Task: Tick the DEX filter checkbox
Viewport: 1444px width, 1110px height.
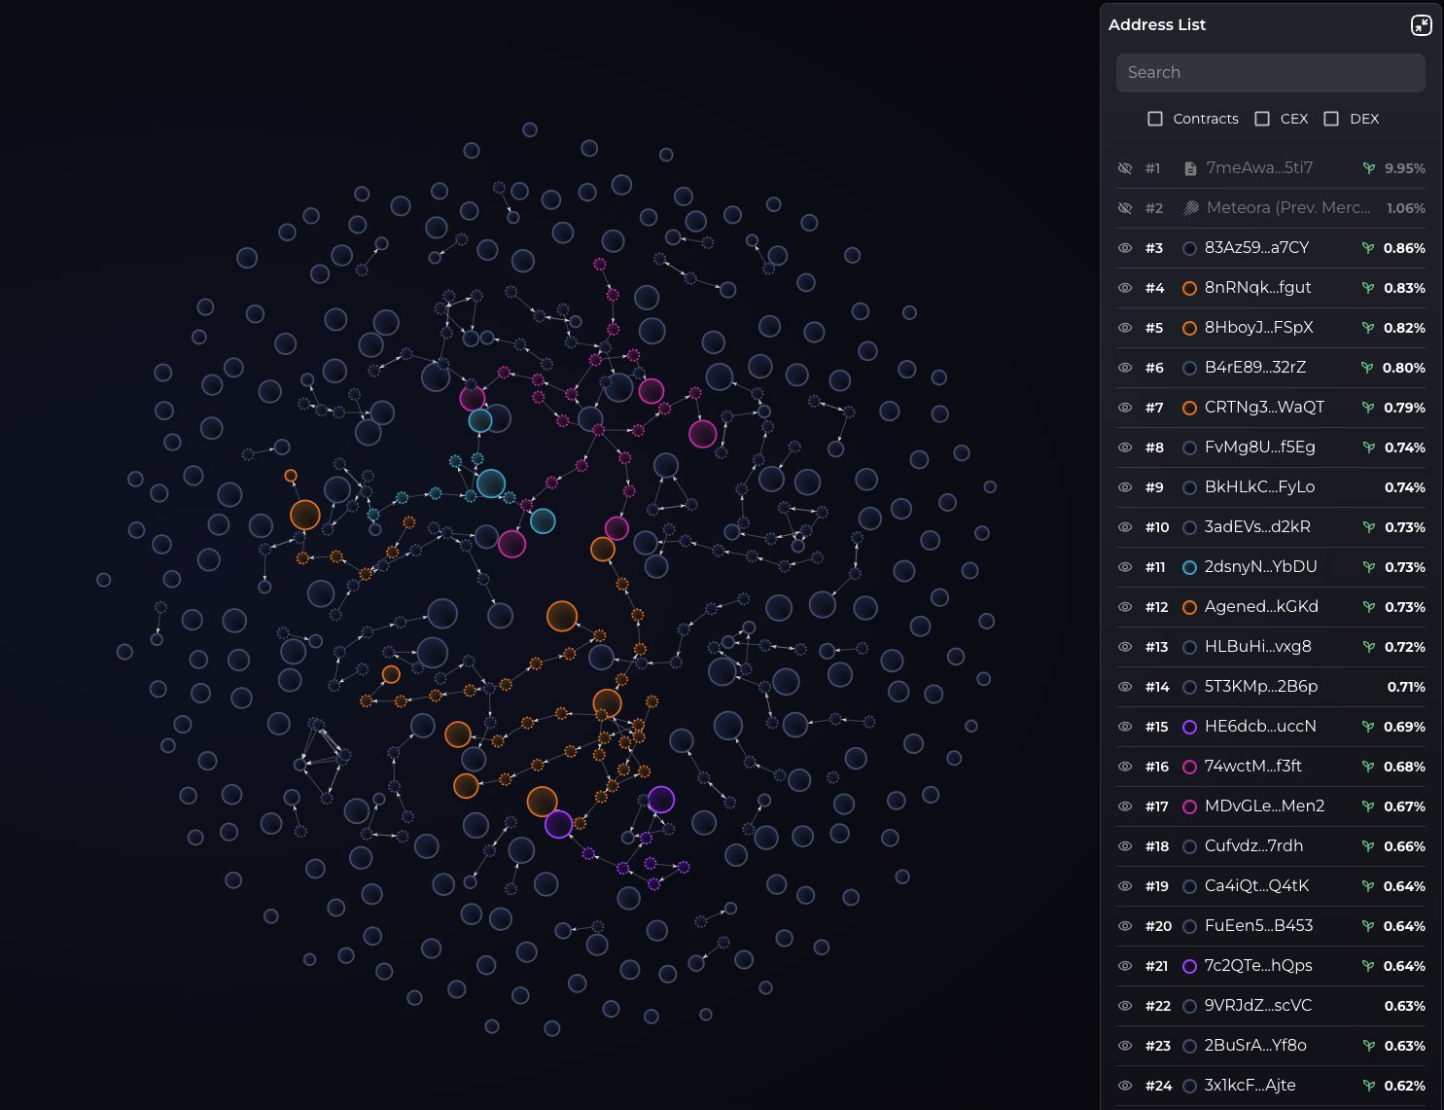Action: point(1331,119)
